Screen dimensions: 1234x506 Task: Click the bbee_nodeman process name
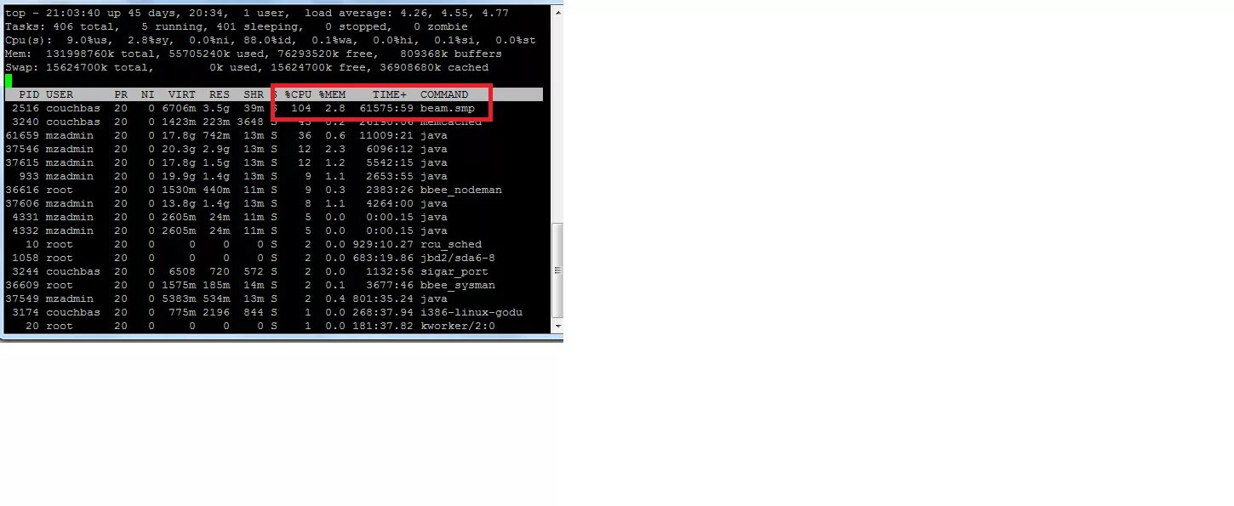pyautogui.click(x=461, y=190)
